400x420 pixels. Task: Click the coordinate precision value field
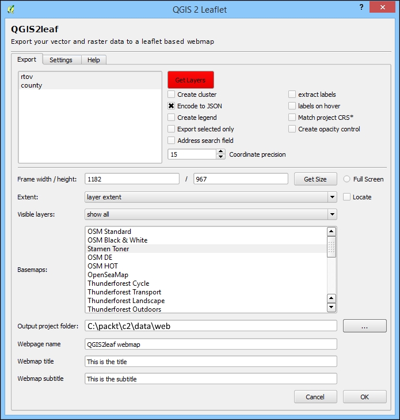click(192, 154)
